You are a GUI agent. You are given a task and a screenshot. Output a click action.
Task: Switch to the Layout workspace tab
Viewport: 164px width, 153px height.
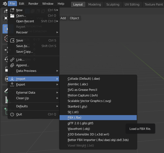coord(78,4)
